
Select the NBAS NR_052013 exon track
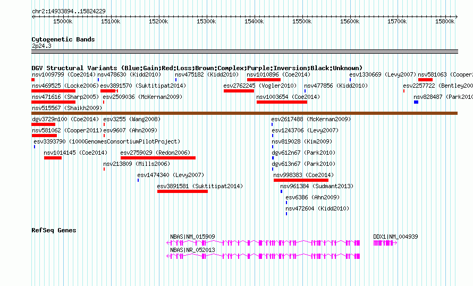[263, 256]
